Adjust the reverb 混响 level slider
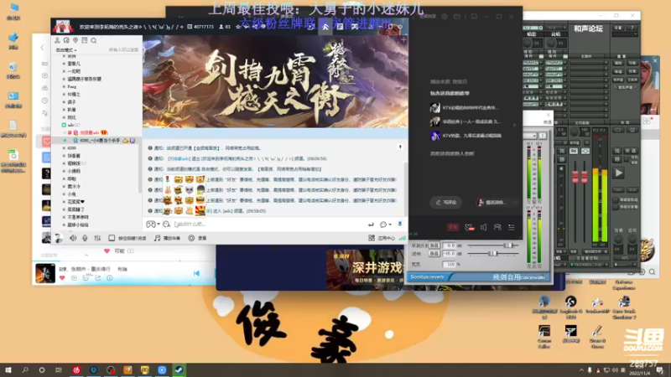The width and height of the screenshot is (671, 377). click(493, 254)
